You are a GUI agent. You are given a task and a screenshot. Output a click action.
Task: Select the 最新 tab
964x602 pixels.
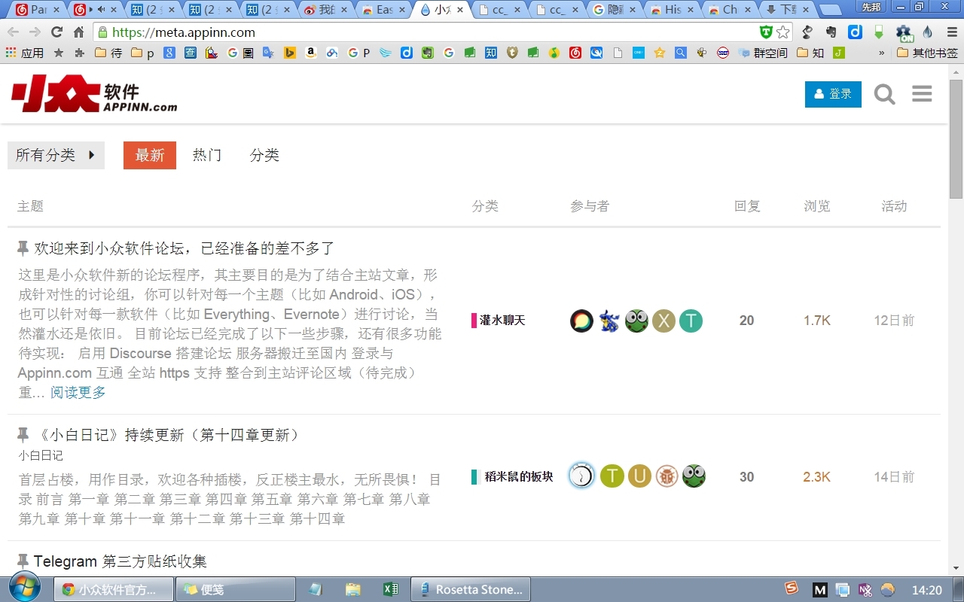point(150,155)
